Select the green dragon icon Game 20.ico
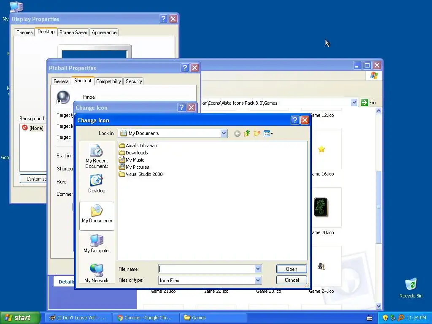 [x=321, y=207]
